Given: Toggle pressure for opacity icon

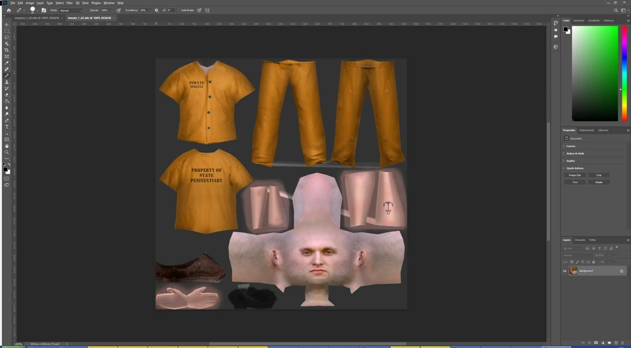Looking at the screenshot, I should coord(119,10).
